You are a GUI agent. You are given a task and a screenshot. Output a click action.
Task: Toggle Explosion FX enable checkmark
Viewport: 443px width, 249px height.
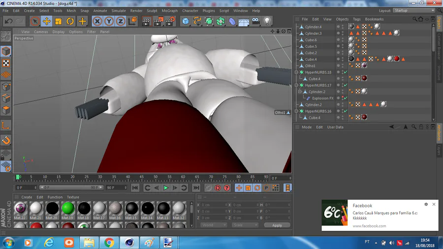coord(346,98)
